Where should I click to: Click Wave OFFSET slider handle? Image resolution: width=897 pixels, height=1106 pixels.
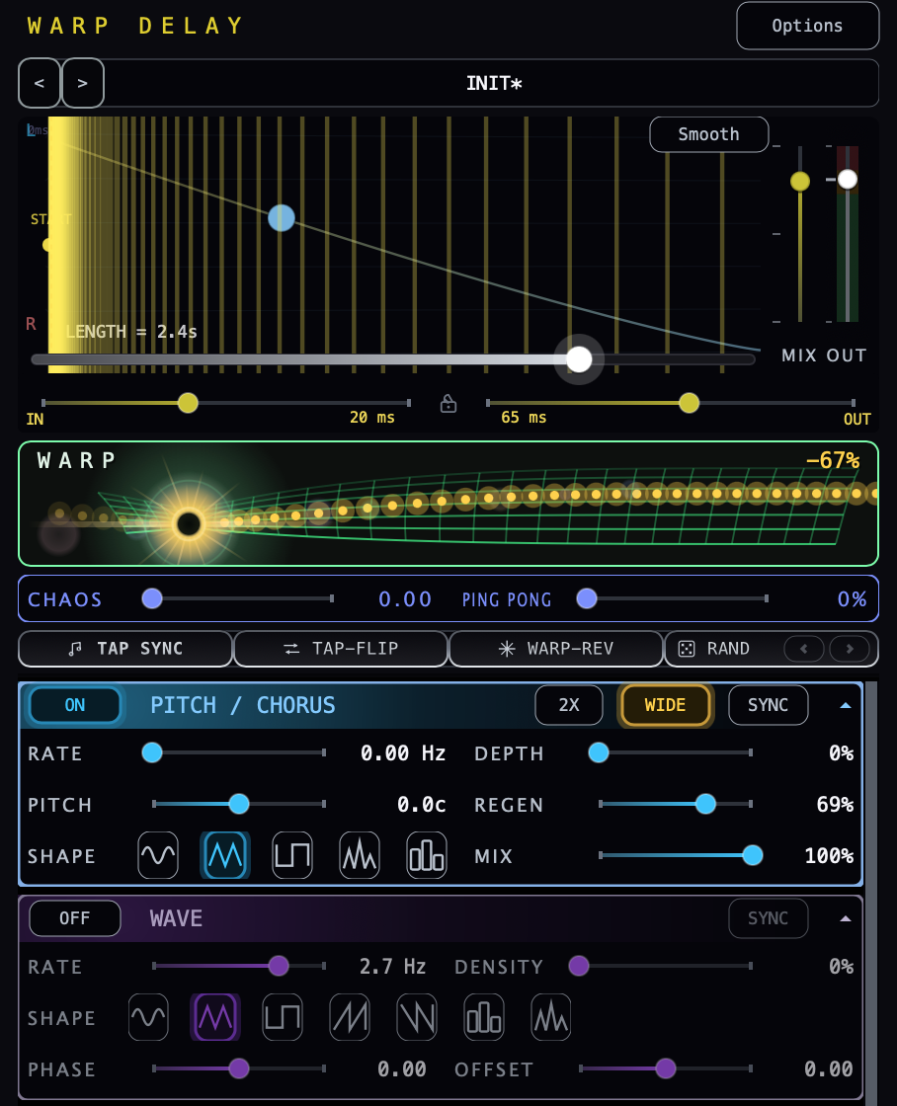click(x=666, y=1068)
